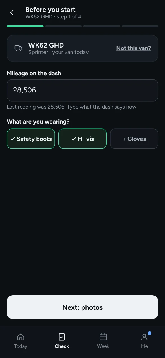
Task: Open the Me profile icon
Action: (144, 337)
